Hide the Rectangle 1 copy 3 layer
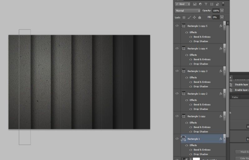 click(x=177, y=71)
